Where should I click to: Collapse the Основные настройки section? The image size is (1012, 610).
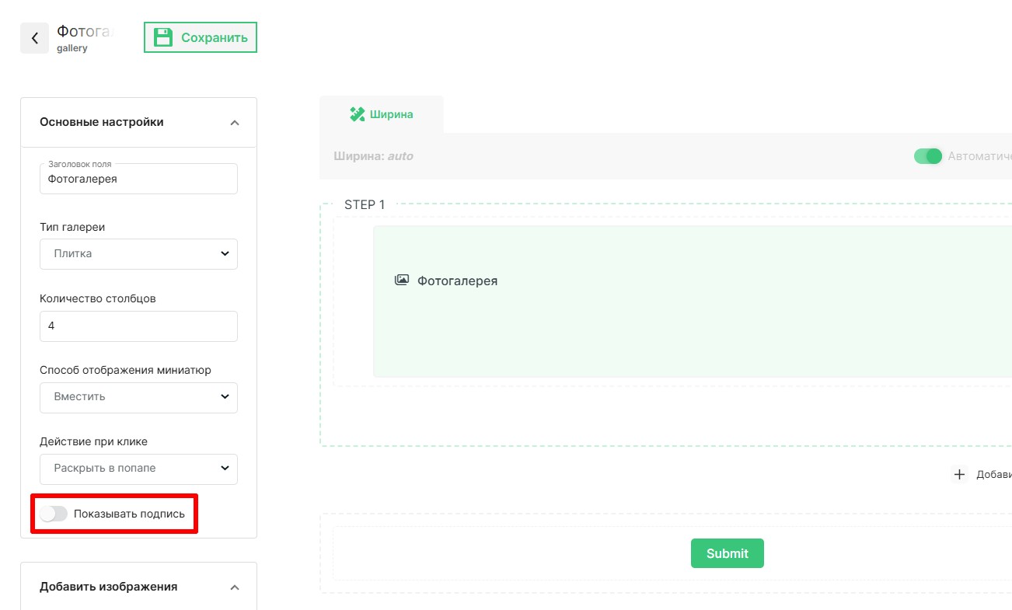(235, 123)
